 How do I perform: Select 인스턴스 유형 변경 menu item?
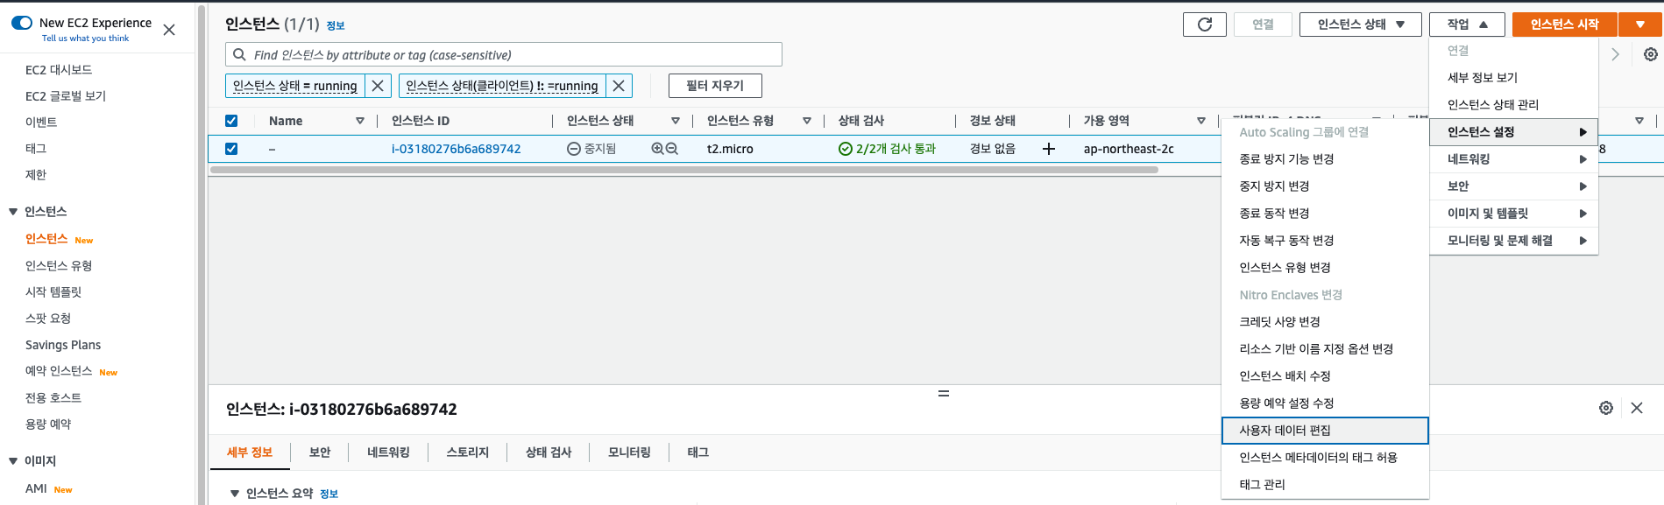1325,268
